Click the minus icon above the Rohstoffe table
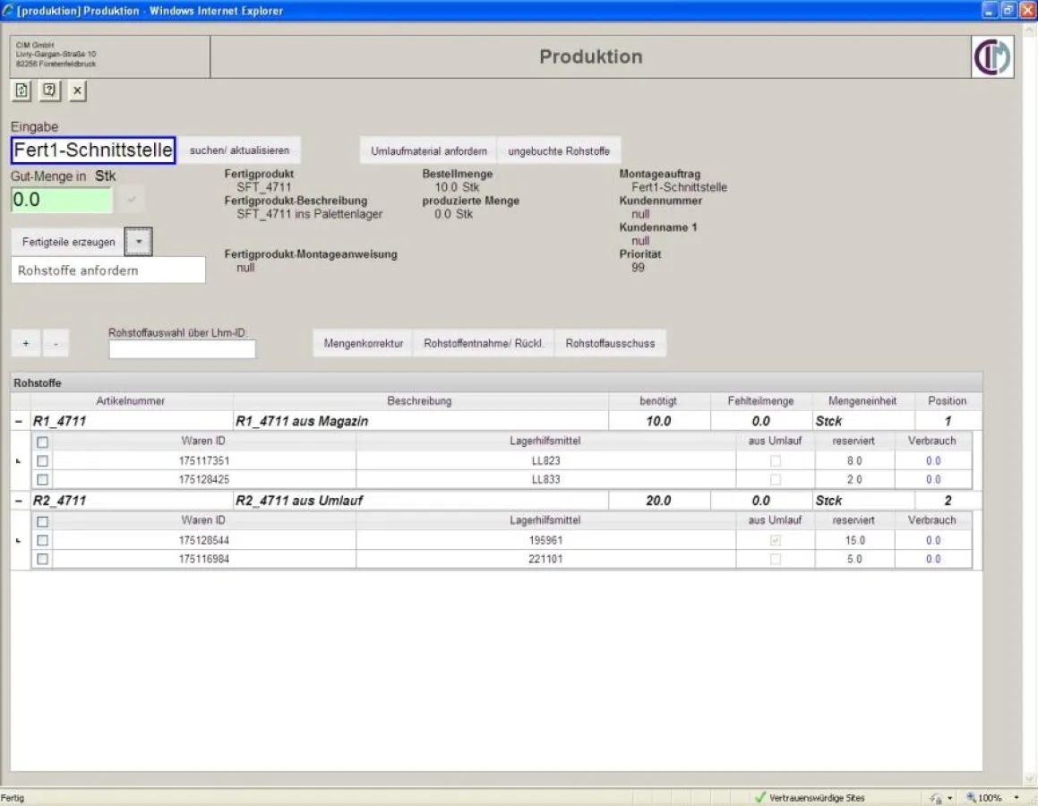Image resolution: width=1038 pixels, height=806 pixels. tap(56, 343)
